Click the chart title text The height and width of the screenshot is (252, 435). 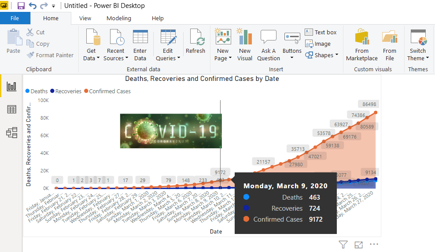202,79
